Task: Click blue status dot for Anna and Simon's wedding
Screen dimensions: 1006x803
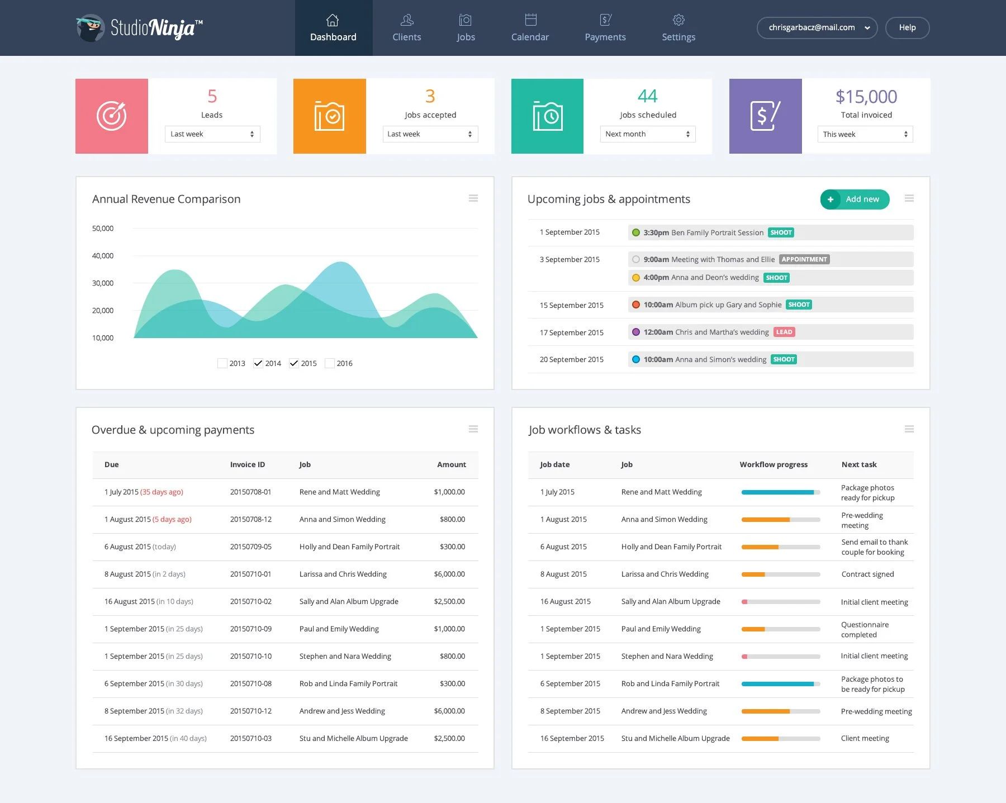Action: [x=636, y=359]
